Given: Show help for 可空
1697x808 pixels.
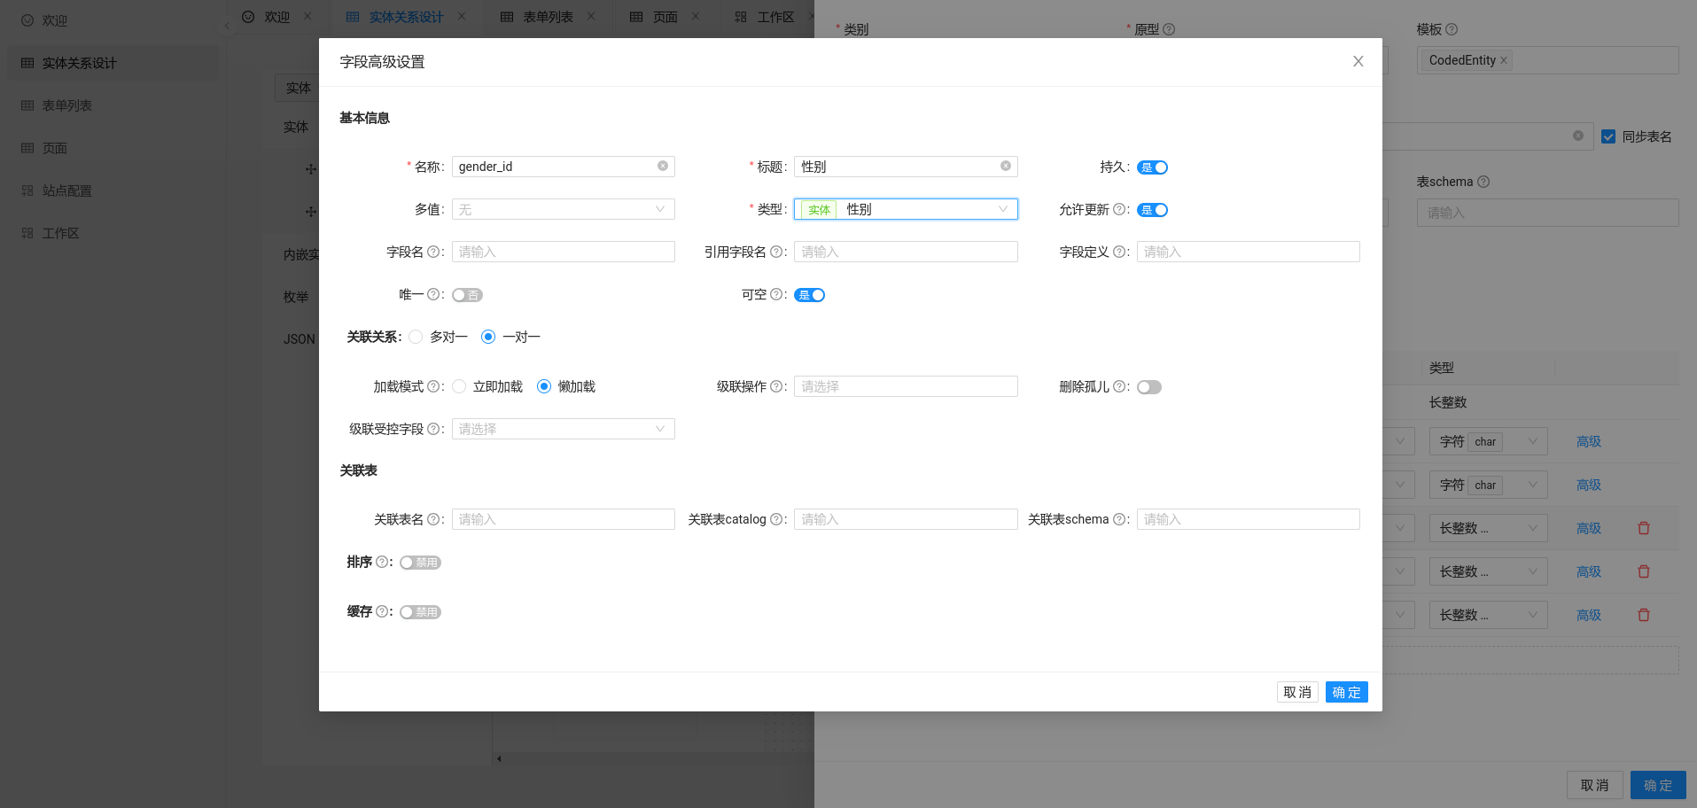Looking at the screenshot, I should click(776, 295).
